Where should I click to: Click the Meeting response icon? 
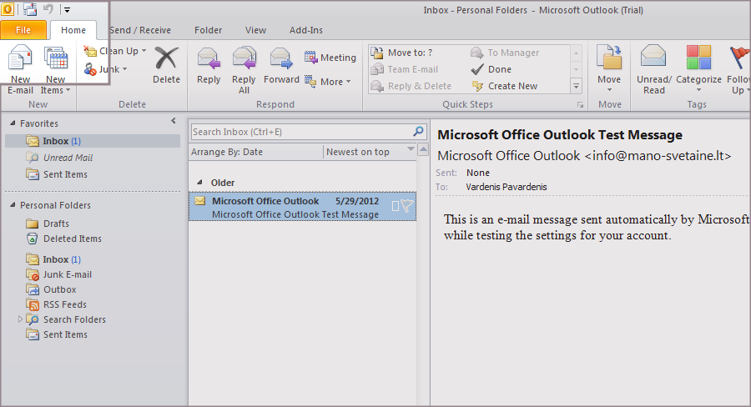(311, 58)
